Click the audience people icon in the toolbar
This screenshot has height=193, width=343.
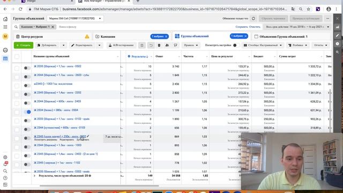167,45
